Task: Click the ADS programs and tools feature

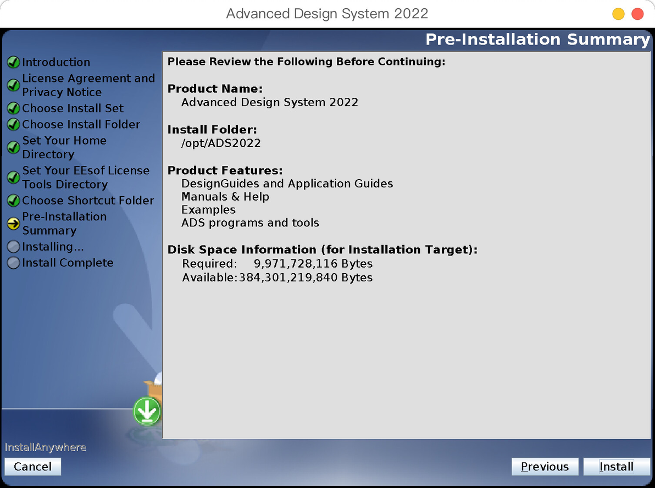Action: [x=250, y=223]
